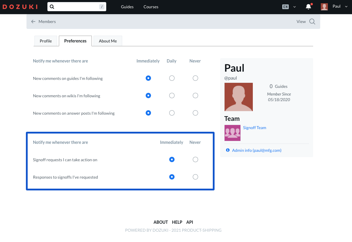Open the notifications bell
The image size is (352, 242).
point(308,7)
